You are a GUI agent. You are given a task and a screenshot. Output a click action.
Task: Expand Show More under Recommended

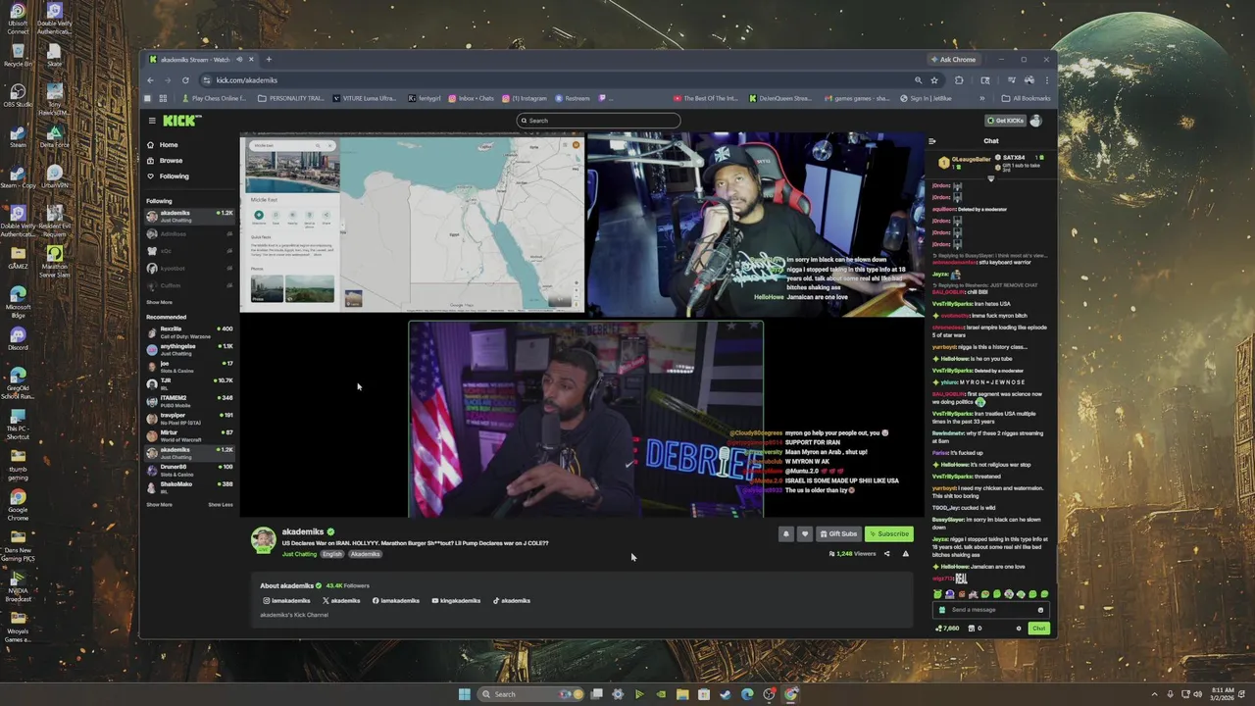[159, 504]
